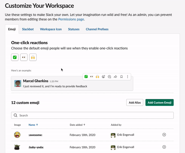Click into the emoji Search field

click(x=92, y=115)
